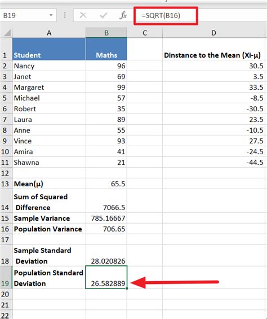The height and width of the screenshot is (319, 267).
Task: Open the Insert Function fx icon
Action: pyautogui.click(x=123, y=15)
